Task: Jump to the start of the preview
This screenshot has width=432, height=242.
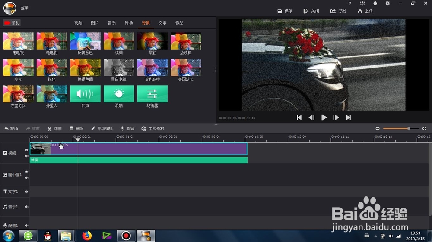Action: point(299,118)
